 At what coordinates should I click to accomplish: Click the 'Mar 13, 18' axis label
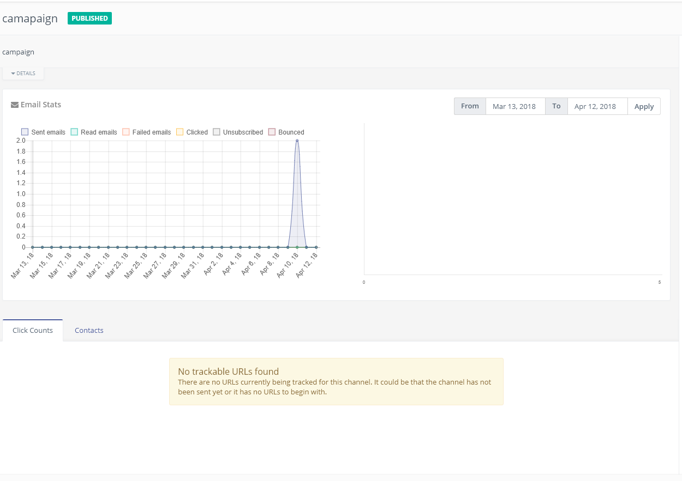click(23, 266)
